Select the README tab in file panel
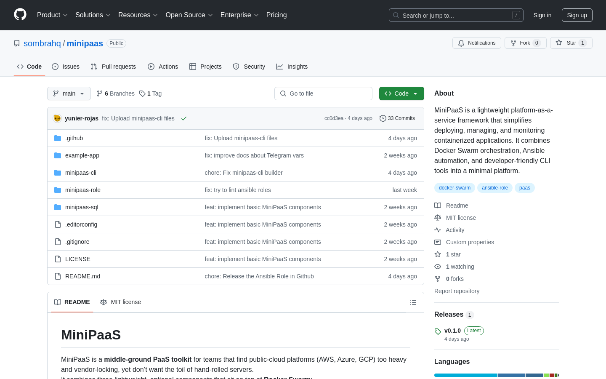This screenshot has height=379, width=606. (x=72, y=302)
